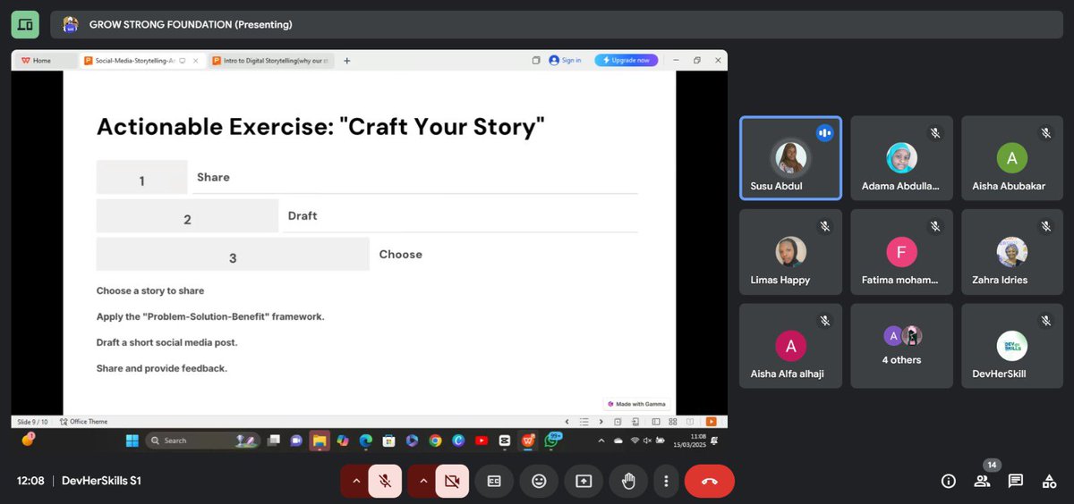Open the activities icon
Screen dimensions: 1074x504
pyautogui.click(x=1049, y=481)
